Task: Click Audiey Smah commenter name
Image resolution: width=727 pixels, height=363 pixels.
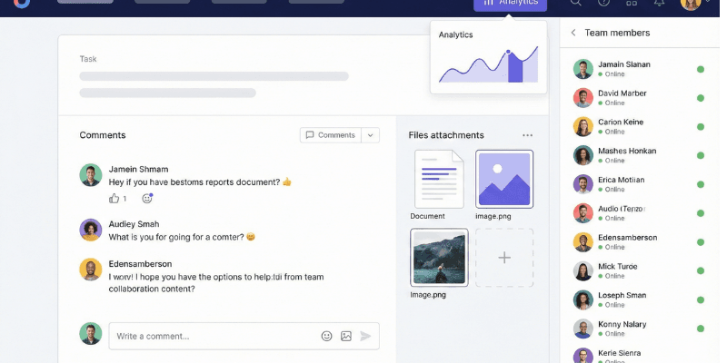Action: pos(134,224)
